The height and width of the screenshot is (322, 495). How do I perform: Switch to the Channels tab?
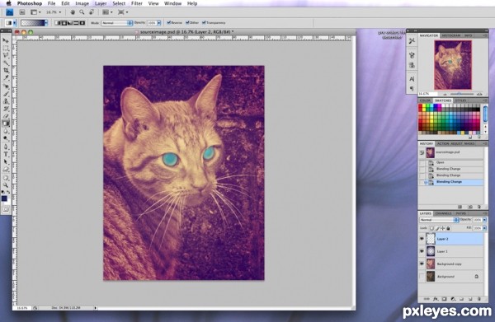444,213
